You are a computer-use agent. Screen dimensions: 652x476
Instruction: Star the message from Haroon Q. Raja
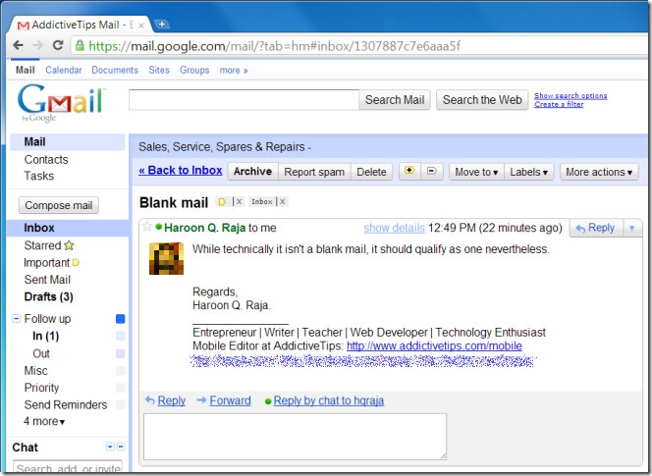pos(146,227)
